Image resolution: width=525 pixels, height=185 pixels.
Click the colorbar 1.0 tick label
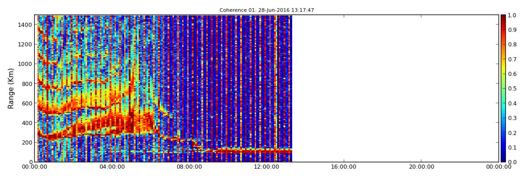pyautogui.click(x=512, y=15)
